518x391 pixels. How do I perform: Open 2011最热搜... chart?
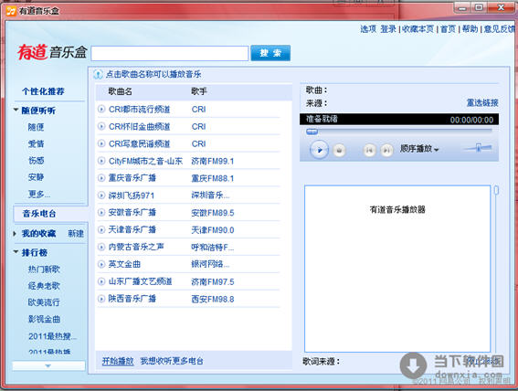[52, 336]
